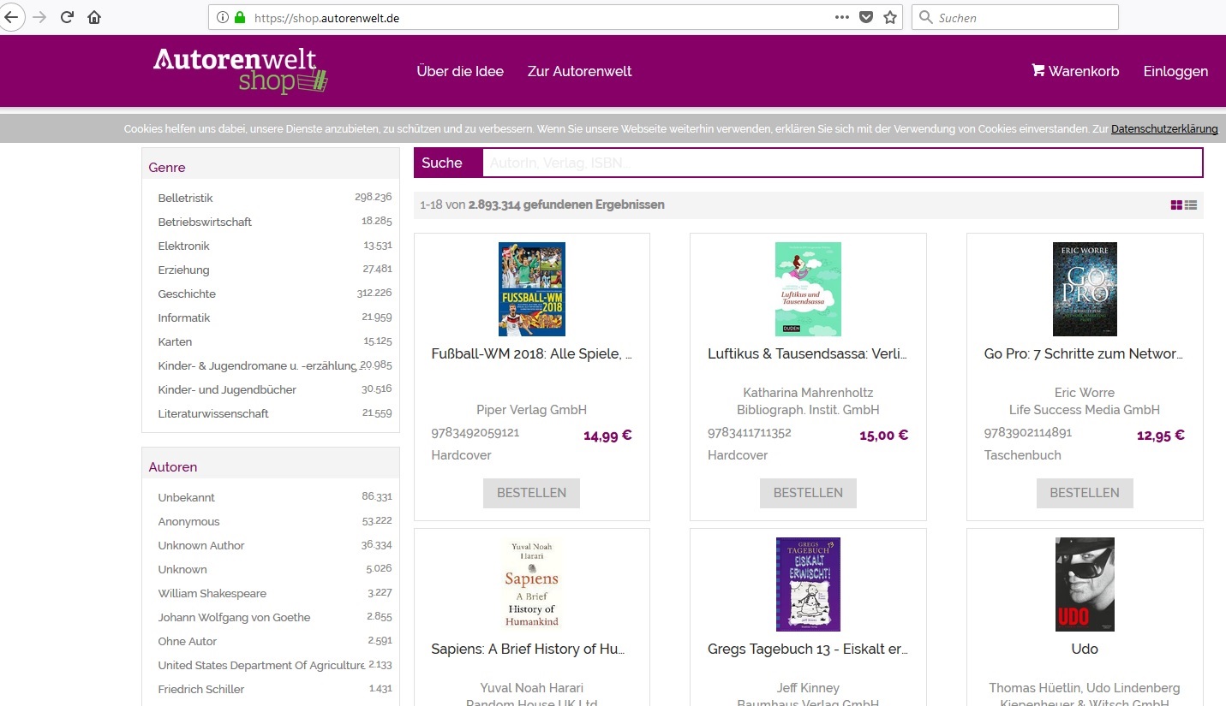The height and width of the screenshot is (706, 1226).
Task: Click BESTELLEN for Luftikus & Tausendsassa
Action: (x=808, y=493)
